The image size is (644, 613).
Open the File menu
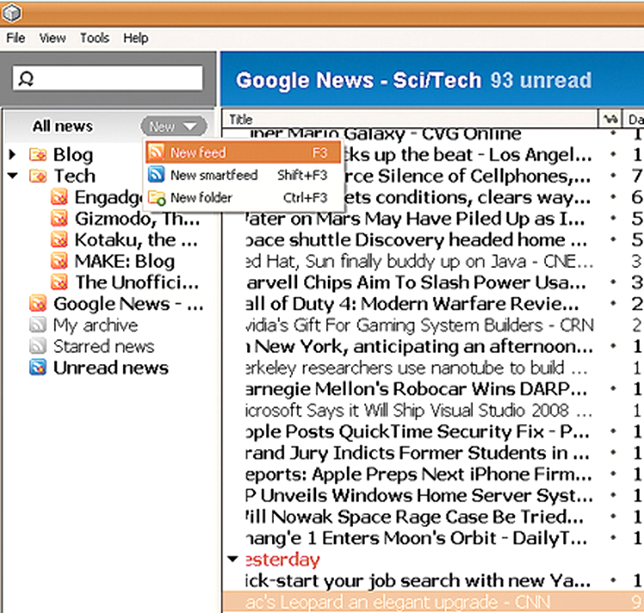(x=15, y=38)
